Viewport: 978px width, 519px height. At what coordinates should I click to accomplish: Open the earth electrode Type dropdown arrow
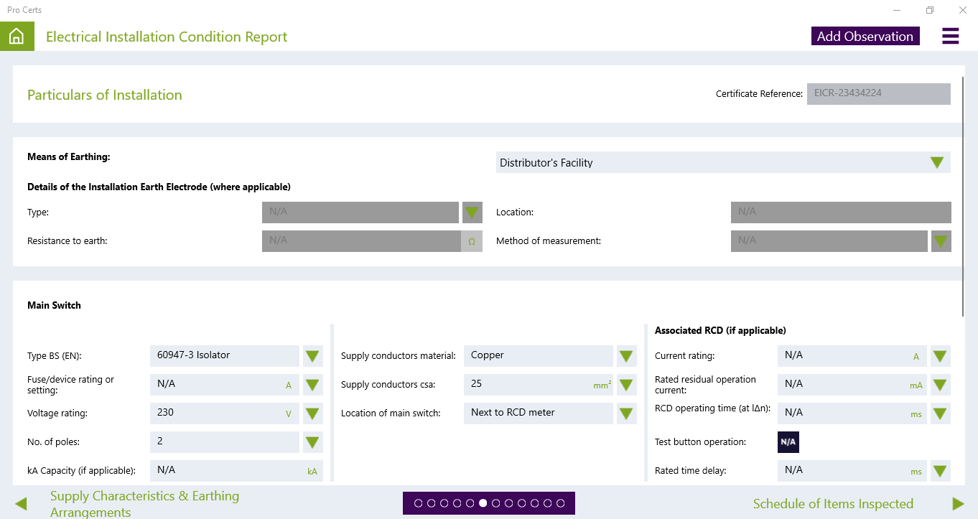tap(472, 212)
